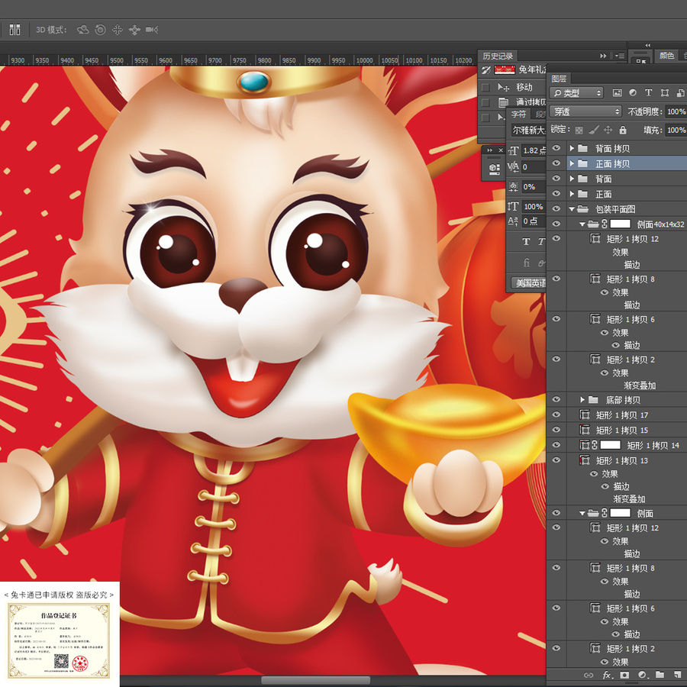Screen dimensions: 687x687
Task: Click the regular T text style button
Action: coord(526,241)
